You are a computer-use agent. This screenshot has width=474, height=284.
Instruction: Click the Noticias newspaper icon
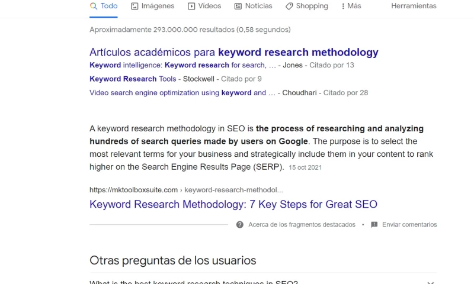pyautogui.click(x=238, y=6)
